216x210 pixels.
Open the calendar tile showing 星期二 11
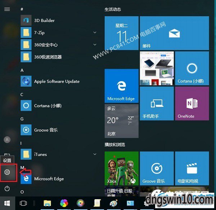(x=122, y=33)
